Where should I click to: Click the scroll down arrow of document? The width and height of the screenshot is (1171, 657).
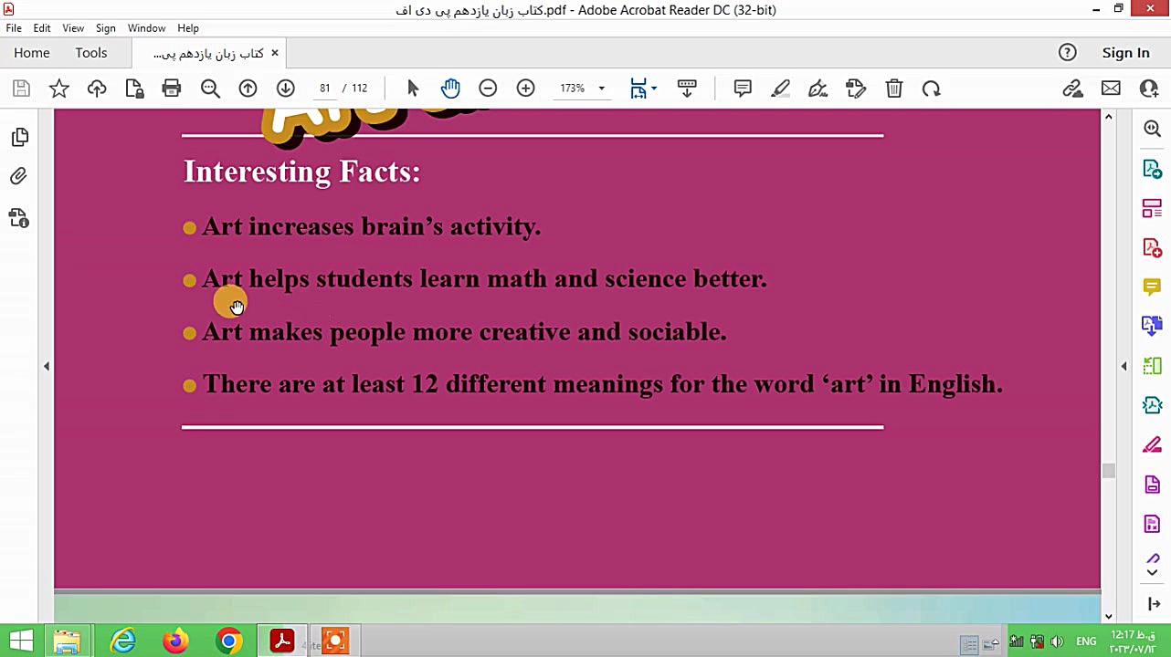(x=1109, y=616)
